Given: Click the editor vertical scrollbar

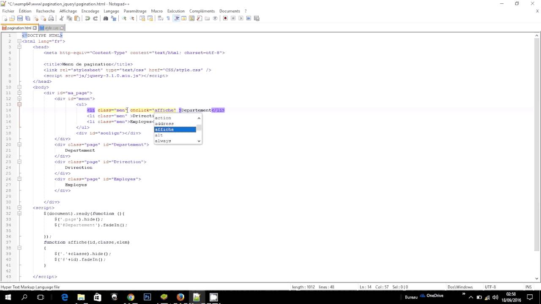Looking at the screenshot, I should [x=537, y=156].
